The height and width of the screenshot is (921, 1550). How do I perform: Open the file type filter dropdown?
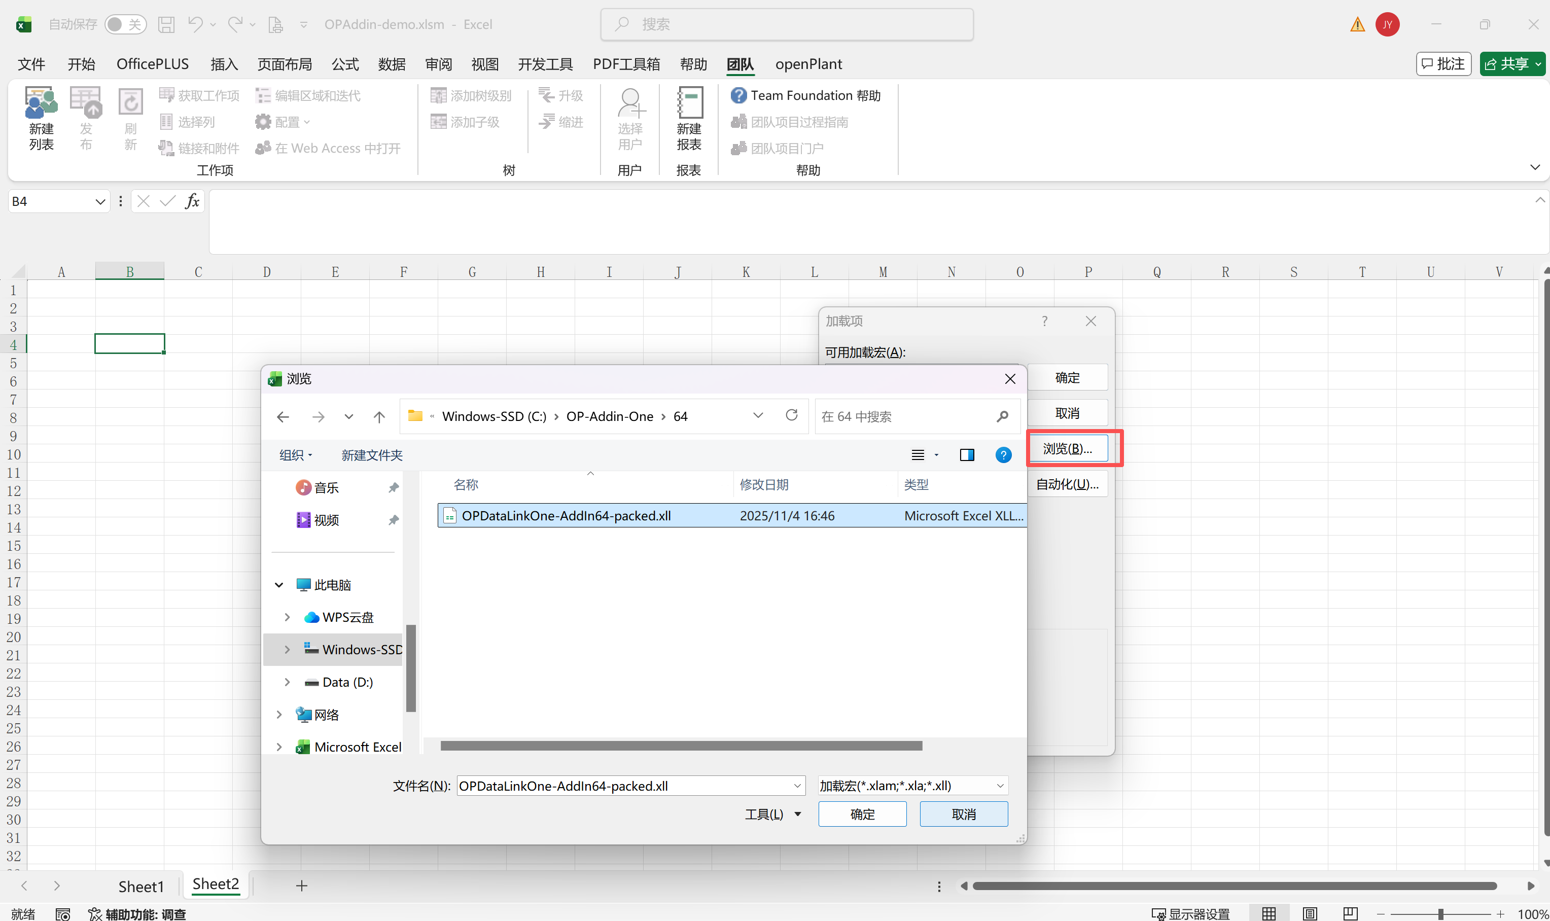pyautogui.click(x=912, y=786)
